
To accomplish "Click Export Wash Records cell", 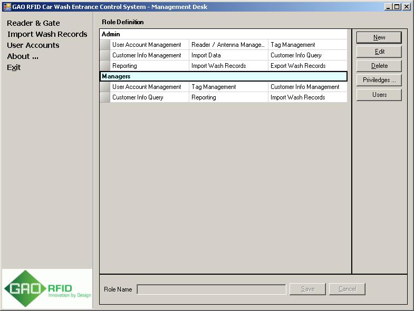I will [x=307, y=66].
